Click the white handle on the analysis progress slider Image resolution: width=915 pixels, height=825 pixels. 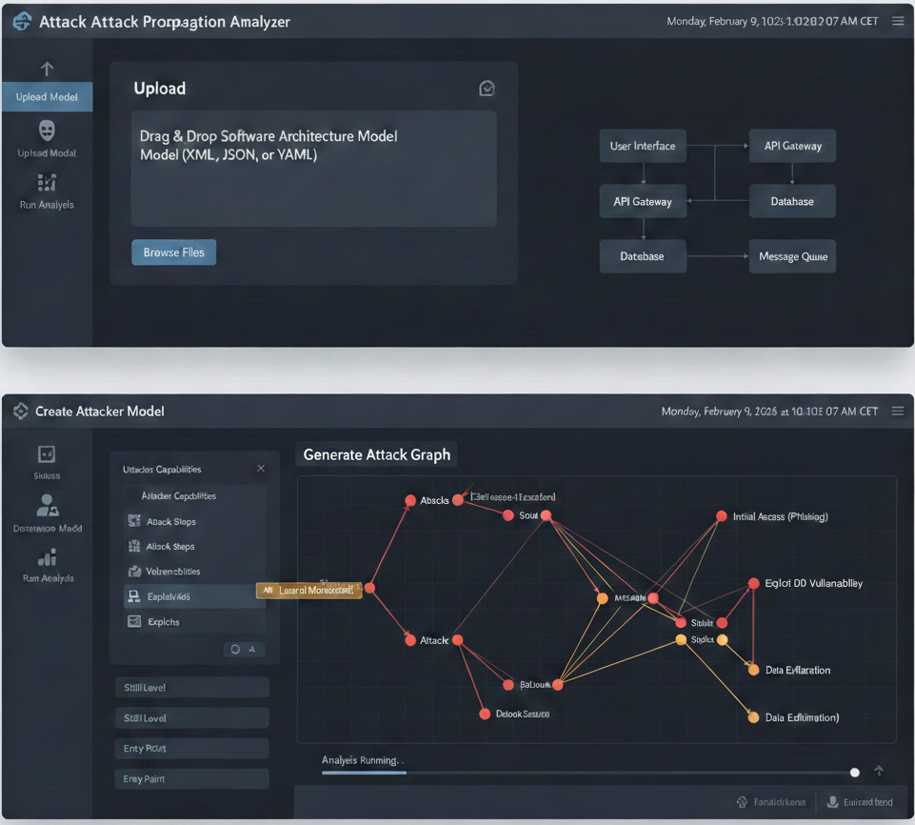tap(855, 773)
